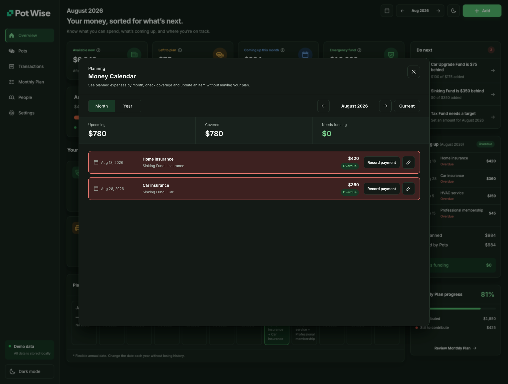Viewport: 508px width, 384px height.
Task: Show info for Emergency fund
Action: [359, 50]
